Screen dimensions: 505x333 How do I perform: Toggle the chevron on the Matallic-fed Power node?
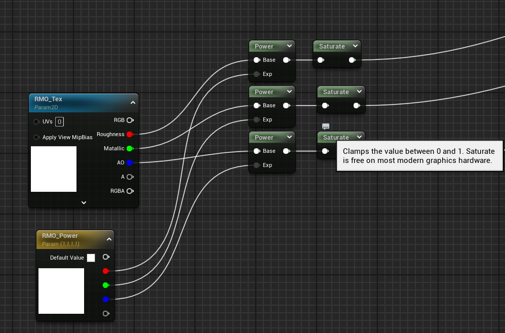[289, 92]
